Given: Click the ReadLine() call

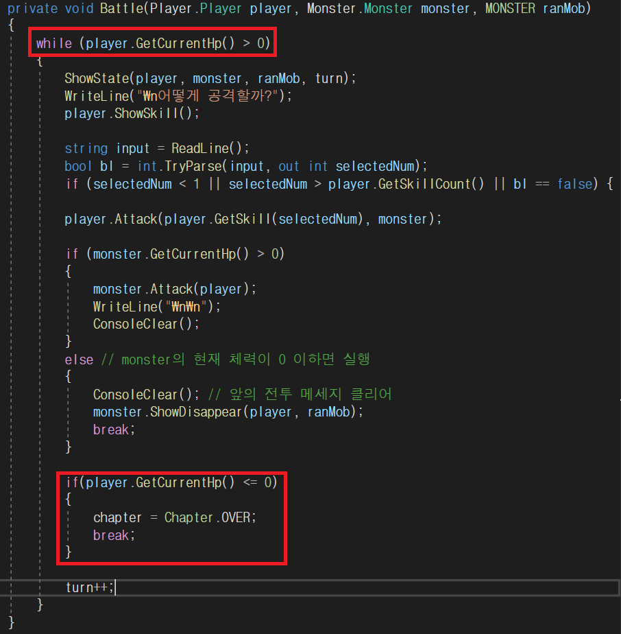Looking at the screenshot, I should point(206,148).
